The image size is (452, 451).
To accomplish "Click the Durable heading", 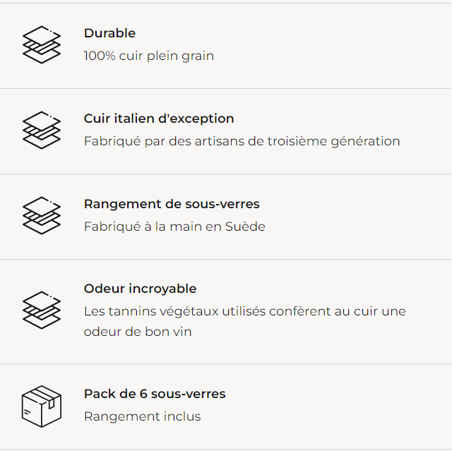I will 109,33.
